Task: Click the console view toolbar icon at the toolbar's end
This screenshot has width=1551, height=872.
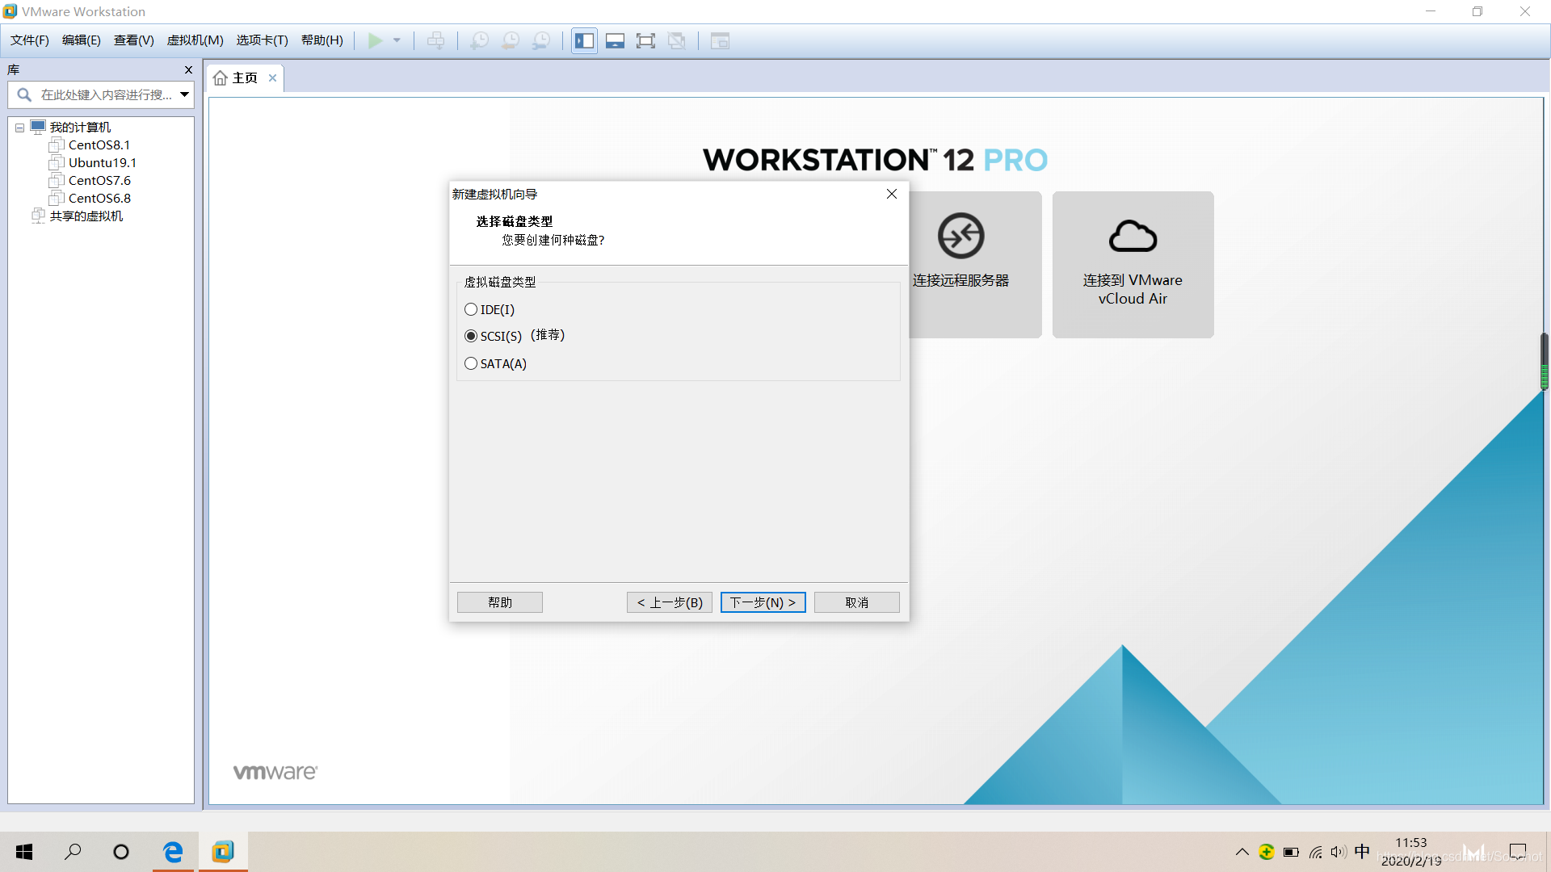Action: (720, 40)
